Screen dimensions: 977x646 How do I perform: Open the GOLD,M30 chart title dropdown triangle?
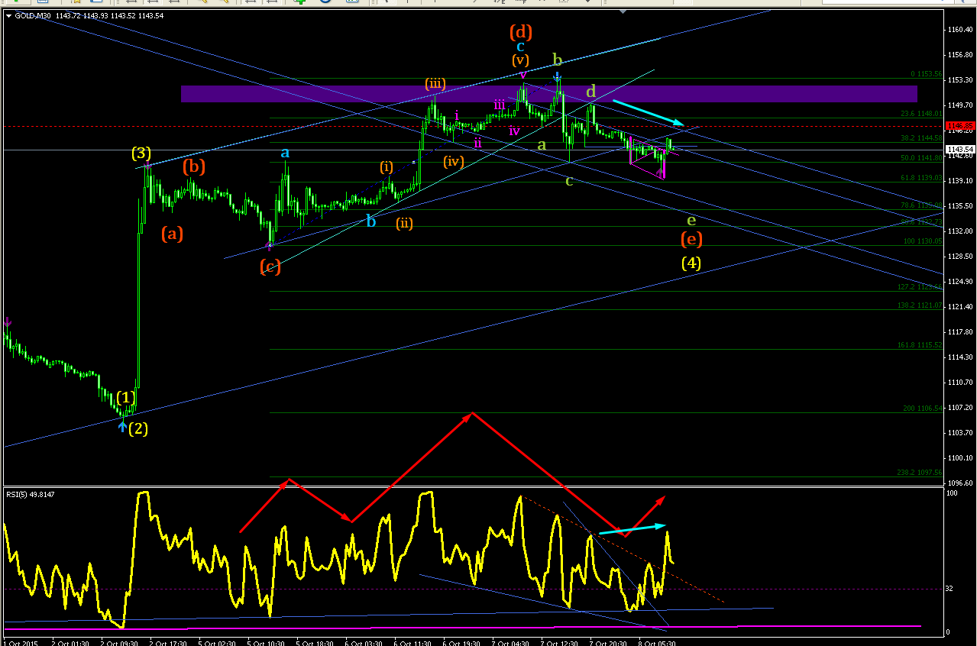point(8,15)
